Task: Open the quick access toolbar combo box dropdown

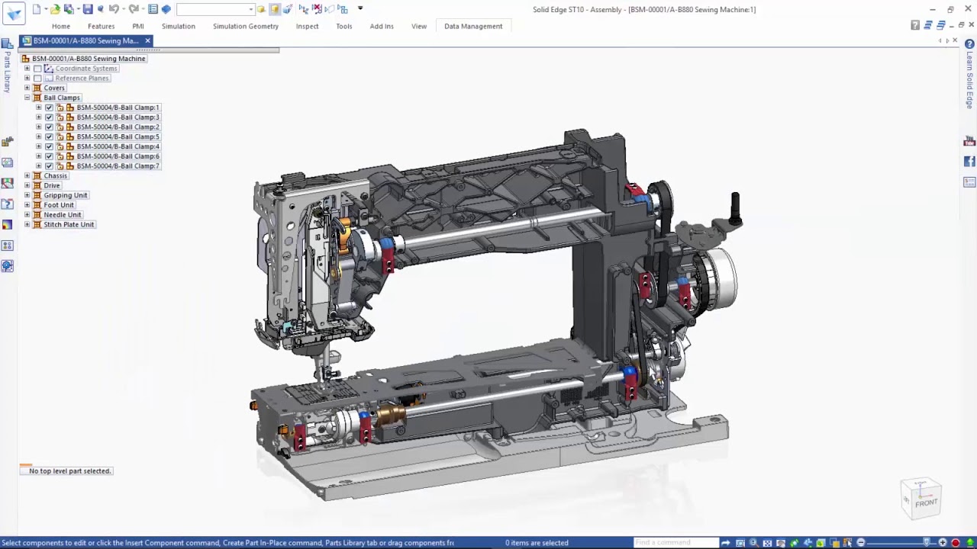Action: tap(250, 9)
